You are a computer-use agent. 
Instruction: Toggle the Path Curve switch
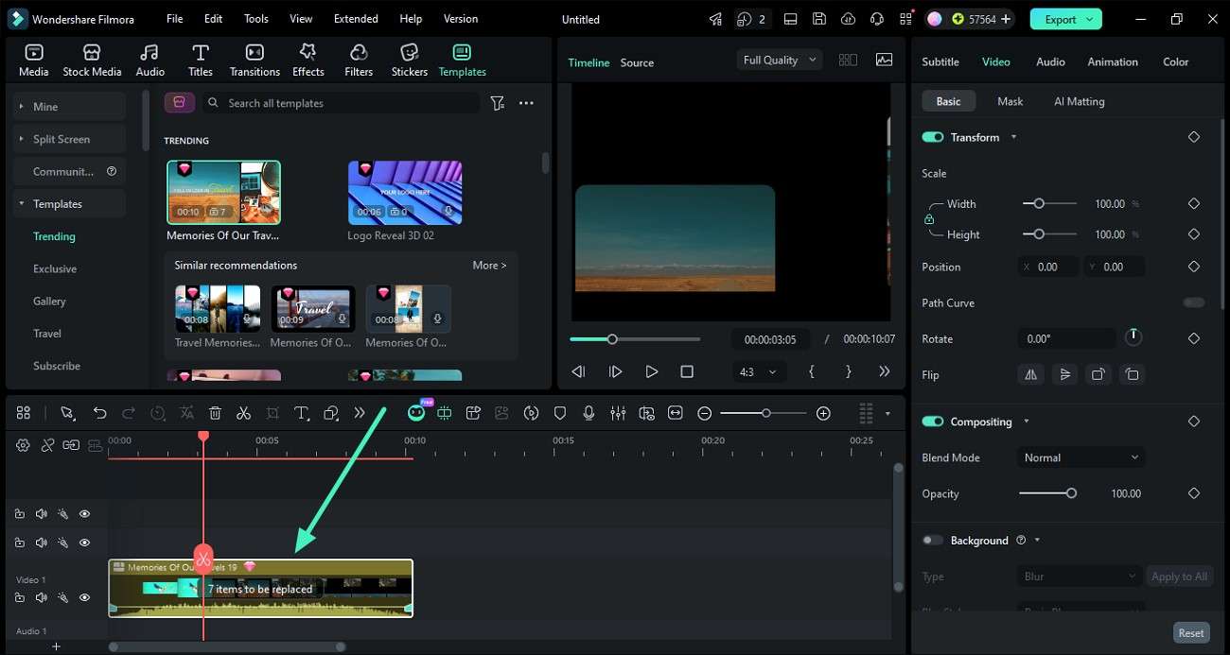coord(1194,302)
